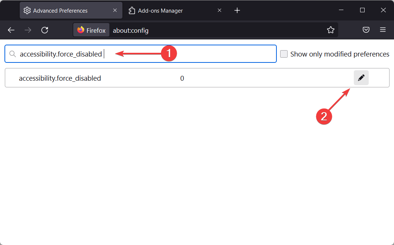Close the Firefox window
The width and height of the screenshot is (394, 245).
point(383,10)
